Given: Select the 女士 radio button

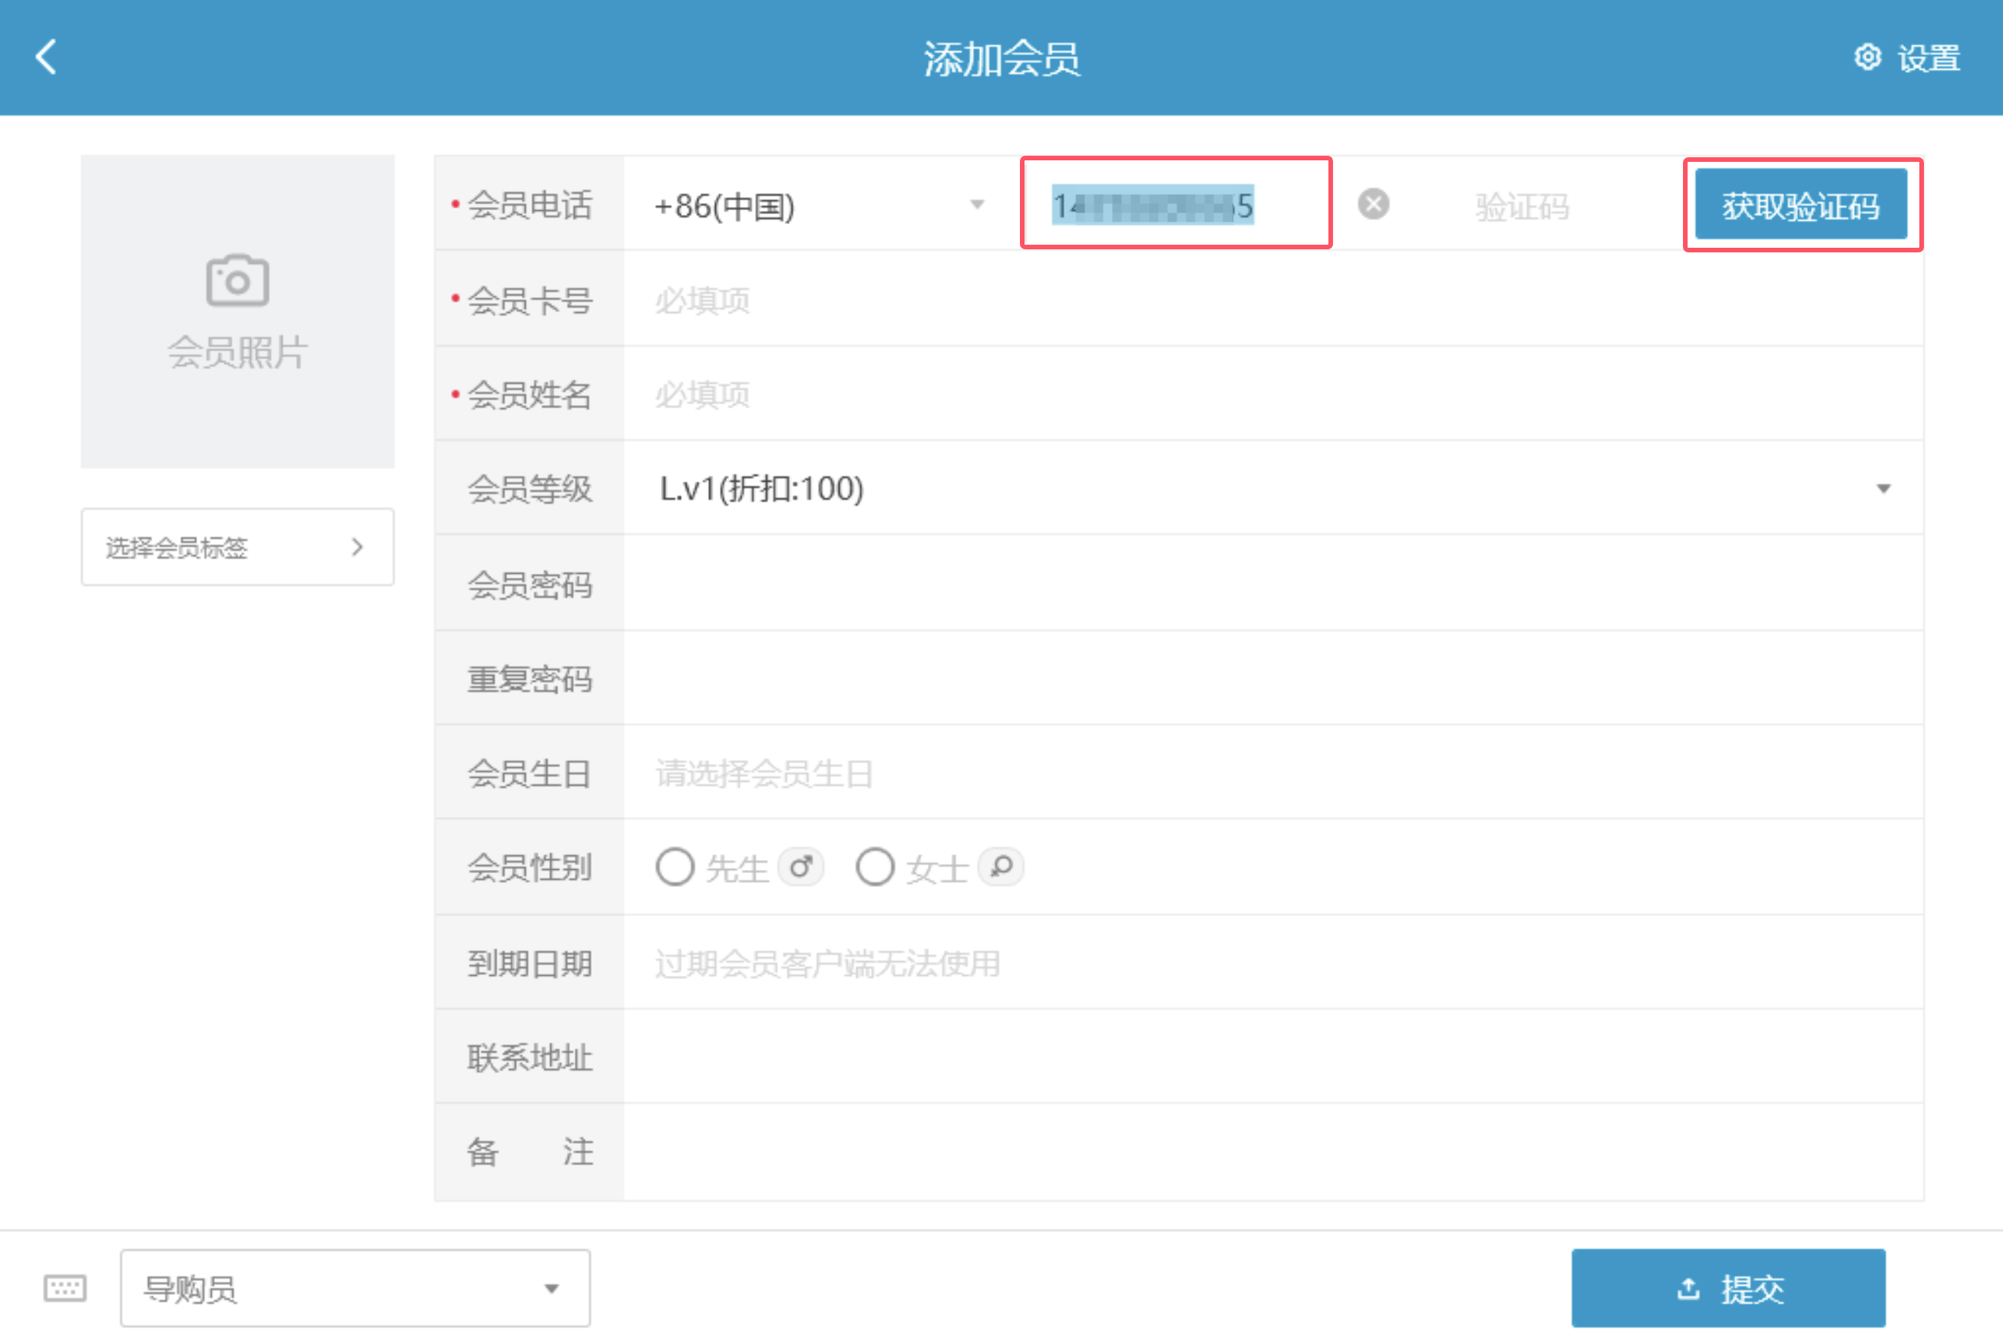Looking at the screenshot, I should (876, 868).
